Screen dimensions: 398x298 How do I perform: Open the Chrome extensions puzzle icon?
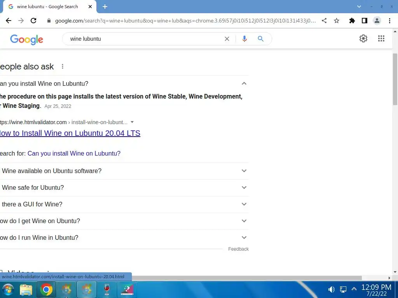pos(352,21)
